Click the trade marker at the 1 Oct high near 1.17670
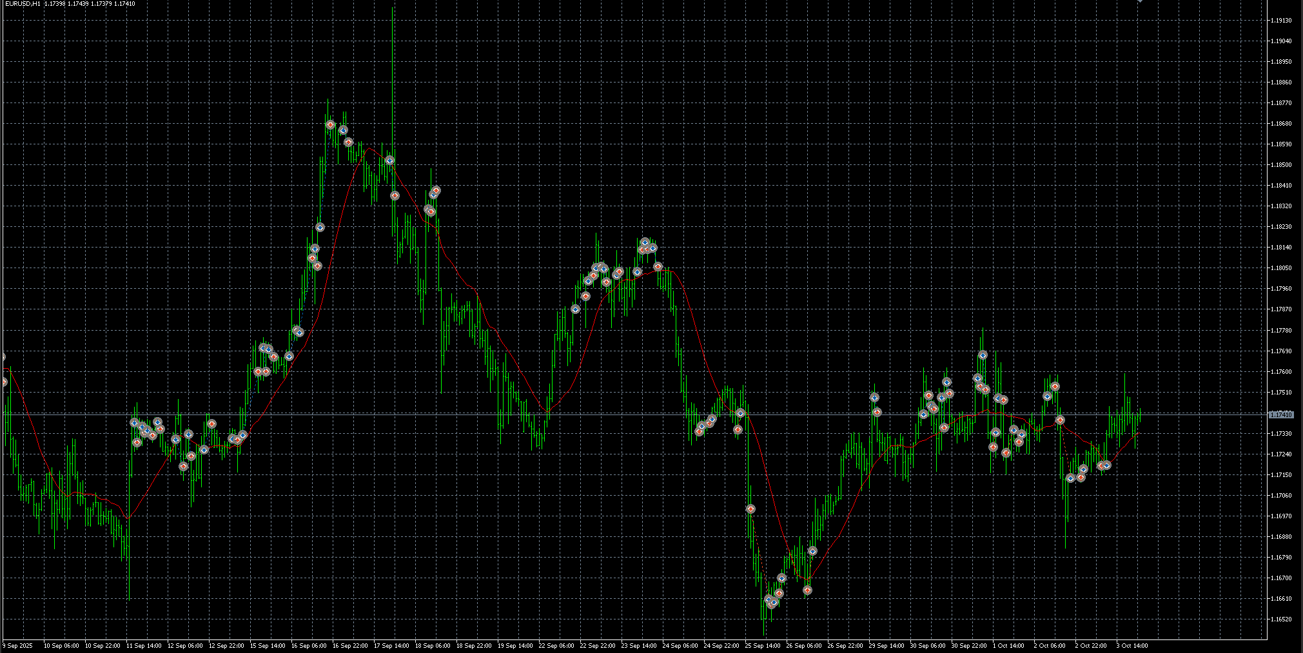1303x653 pixels. (983, 355)
